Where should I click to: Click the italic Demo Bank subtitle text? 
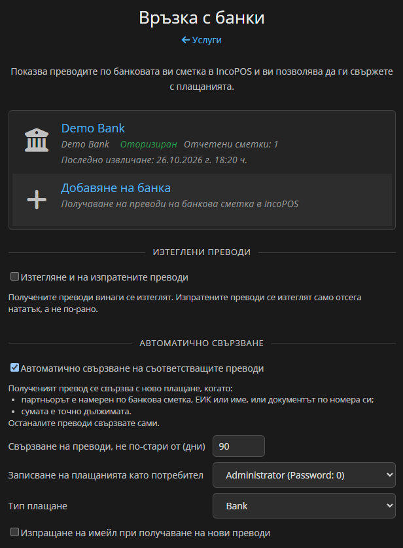[85, 144]
